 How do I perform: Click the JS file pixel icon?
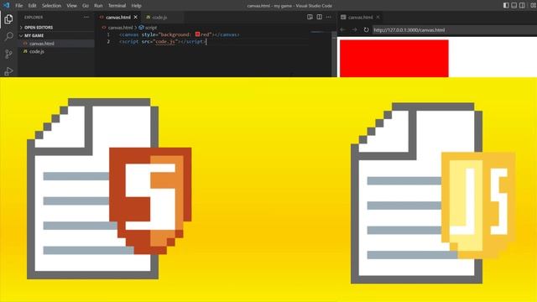pos(433,193)
